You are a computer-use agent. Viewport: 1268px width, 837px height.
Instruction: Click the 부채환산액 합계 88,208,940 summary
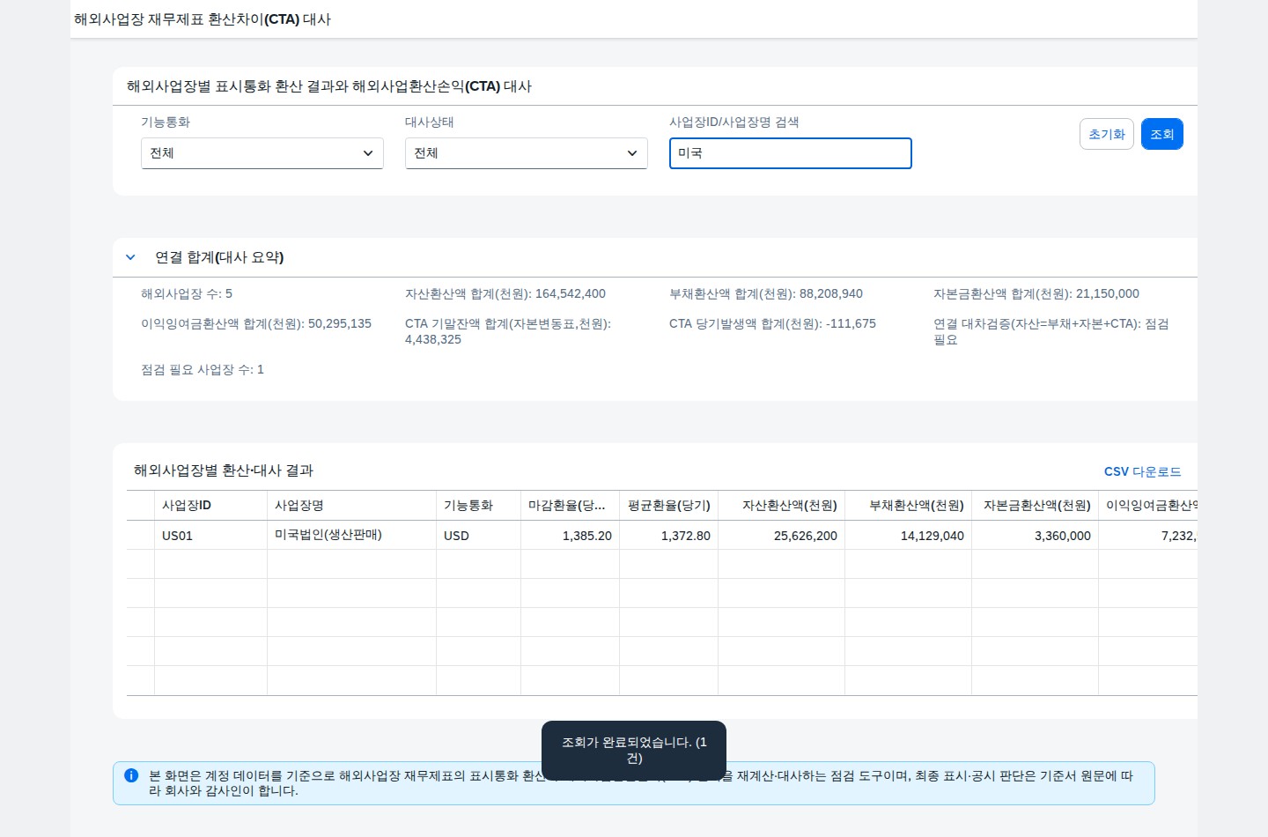click(766, 293)
